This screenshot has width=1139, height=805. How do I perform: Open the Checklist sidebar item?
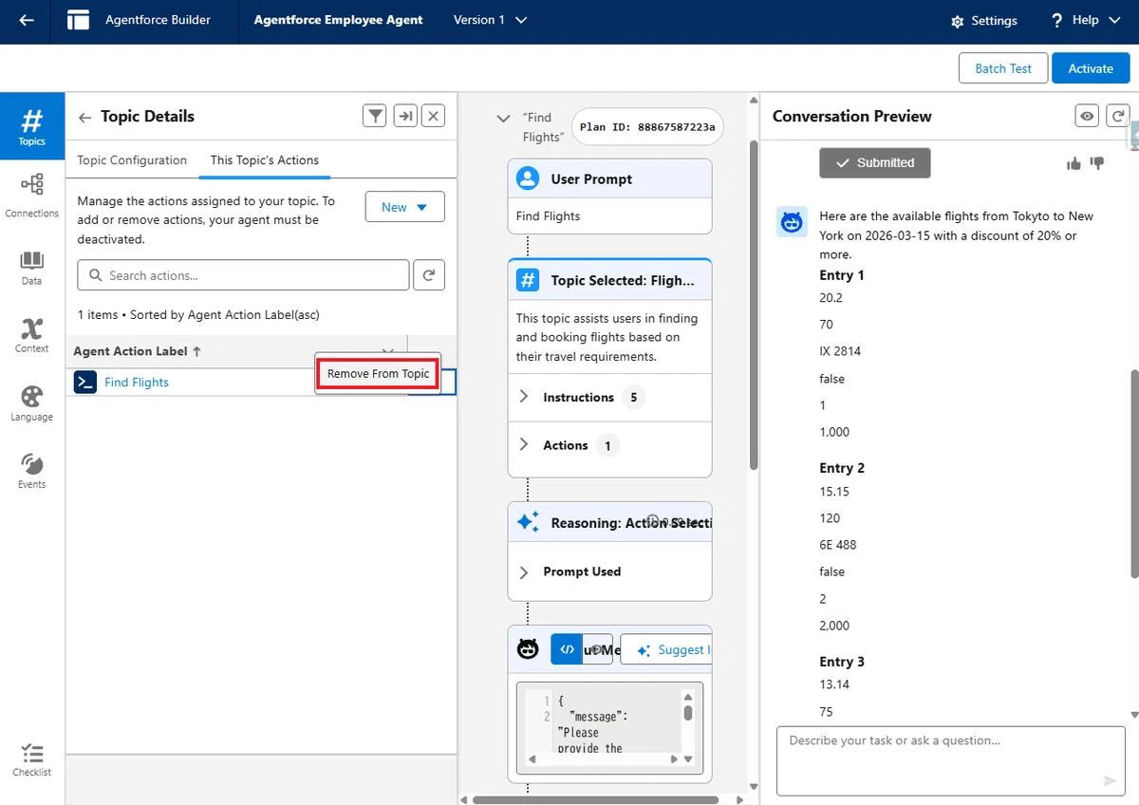(32, 760)
